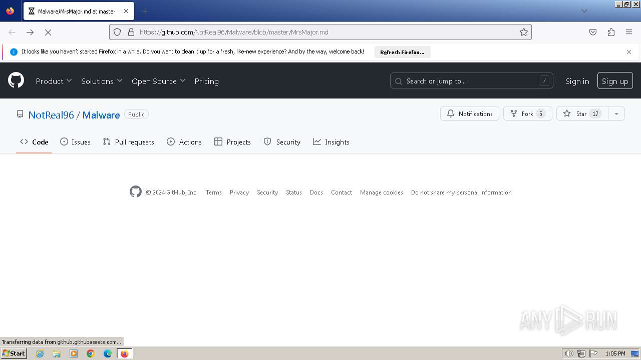Click the List all tabs chevron
641x360 pixels.
[584, 11]
